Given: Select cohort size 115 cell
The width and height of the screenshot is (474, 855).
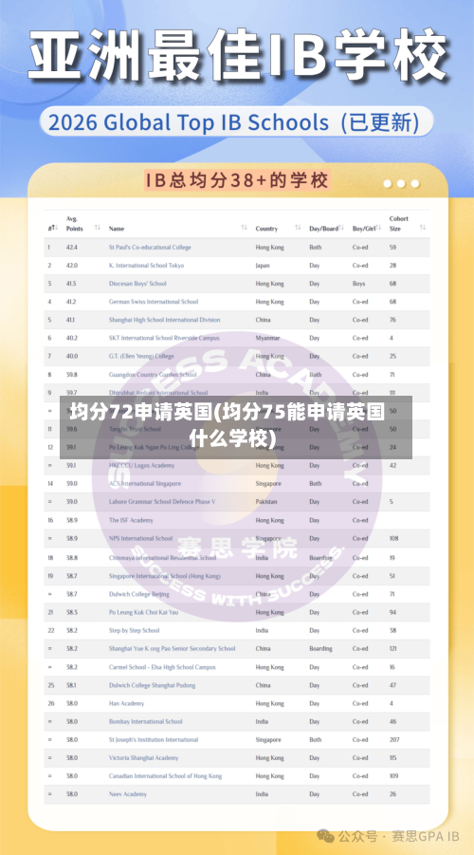Looking at the screenshot, I should (x=393, y=758).
